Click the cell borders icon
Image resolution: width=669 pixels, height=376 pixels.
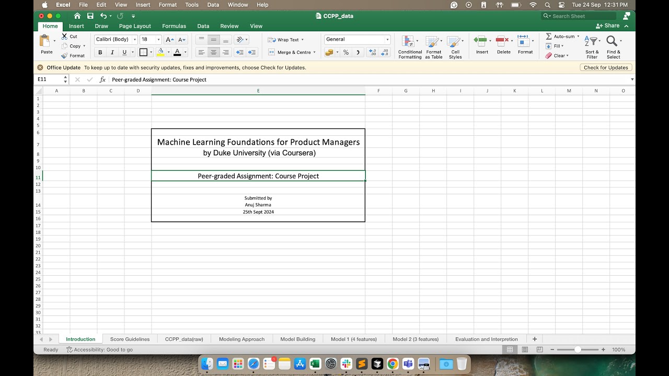click(143, 52)
